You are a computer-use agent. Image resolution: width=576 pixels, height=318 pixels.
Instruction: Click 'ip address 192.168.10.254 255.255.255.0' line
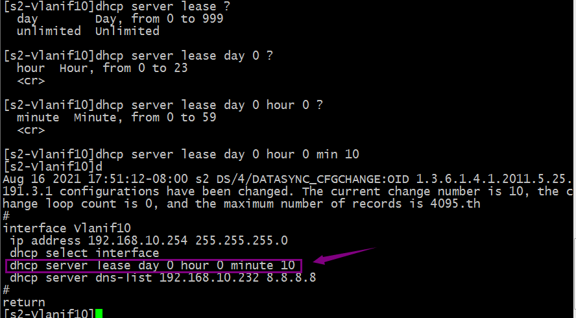(x=149, y=241)
